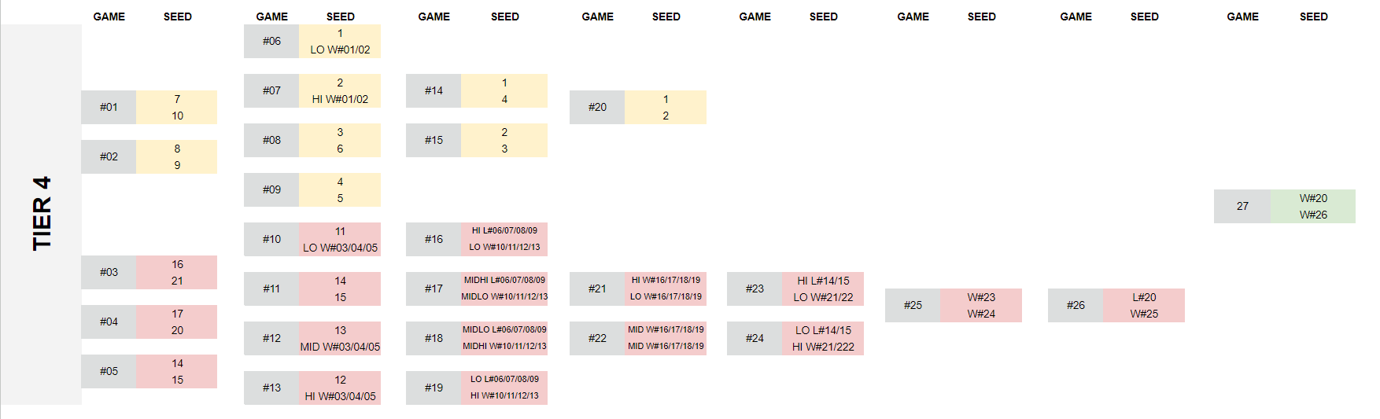Click game cell #22
The width and height of the screenshot is (1380, 419).
pyautogui.click(x=597, y=338)
